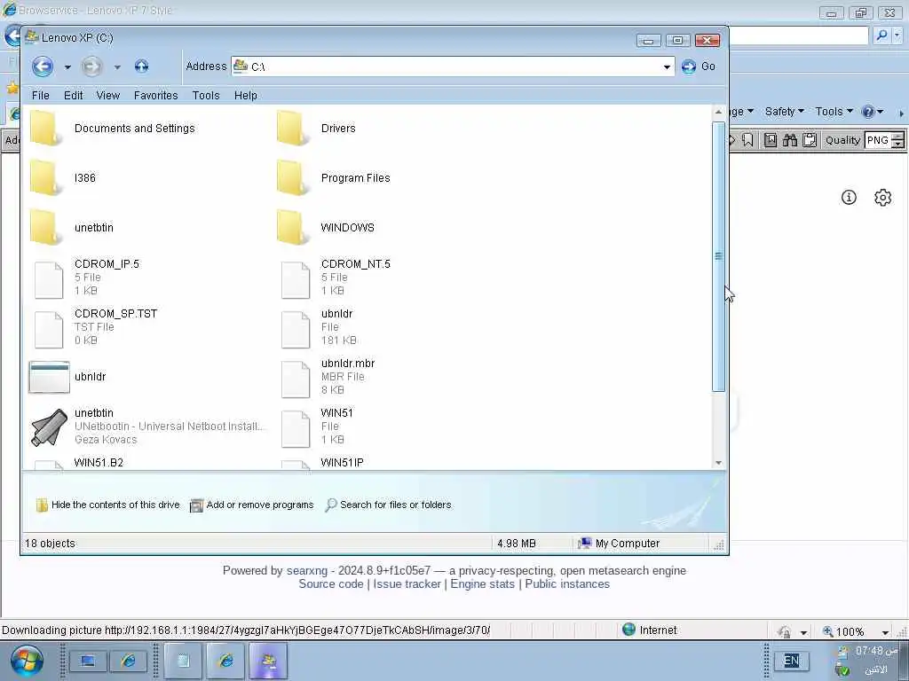The image size is (909, 681).
Task: Switch to the Internet Explorer taskbar button
Action: (x=225, y=660)
